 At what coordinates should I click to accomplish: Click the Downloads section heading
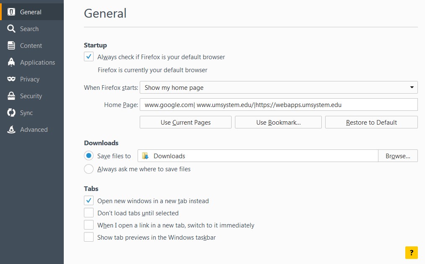(x=101, y=143)
